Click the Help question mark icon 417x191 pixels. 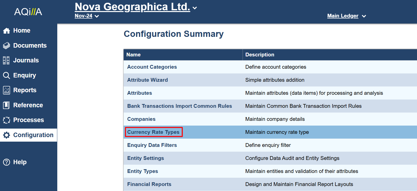coord(7,162)
